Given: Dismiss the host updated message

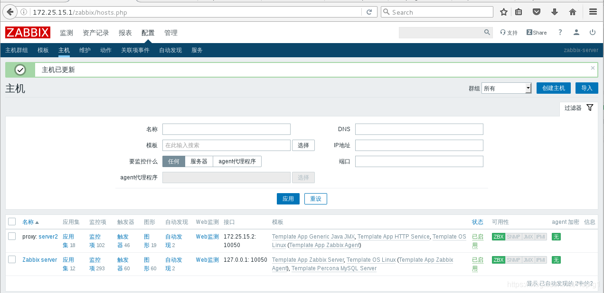Looking at the screenshot, I should pyautogui.click(x=593, y=68).
